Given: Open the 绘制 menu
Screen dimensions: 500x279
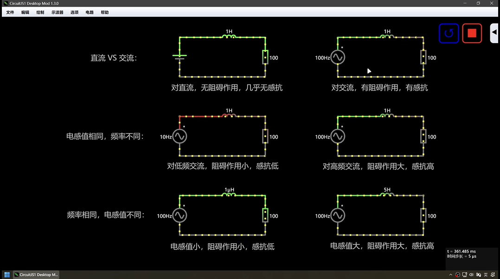Looking at the screenshot, I should tap(40, 13).
